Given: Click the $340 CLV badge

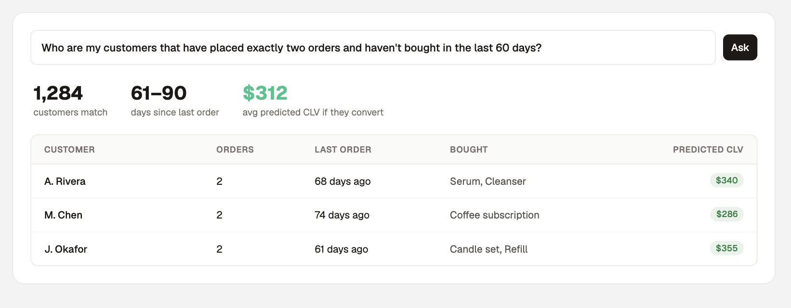Looking at the screenshot, I should [x=727, y=180].
